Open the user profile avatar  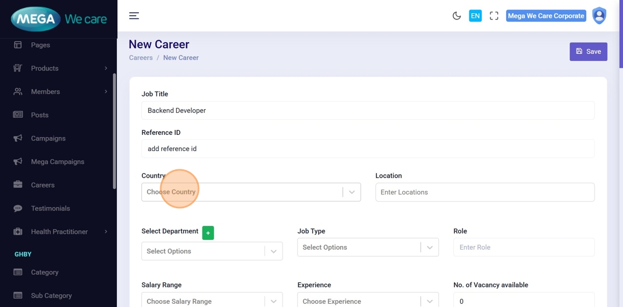pos(599,16)
